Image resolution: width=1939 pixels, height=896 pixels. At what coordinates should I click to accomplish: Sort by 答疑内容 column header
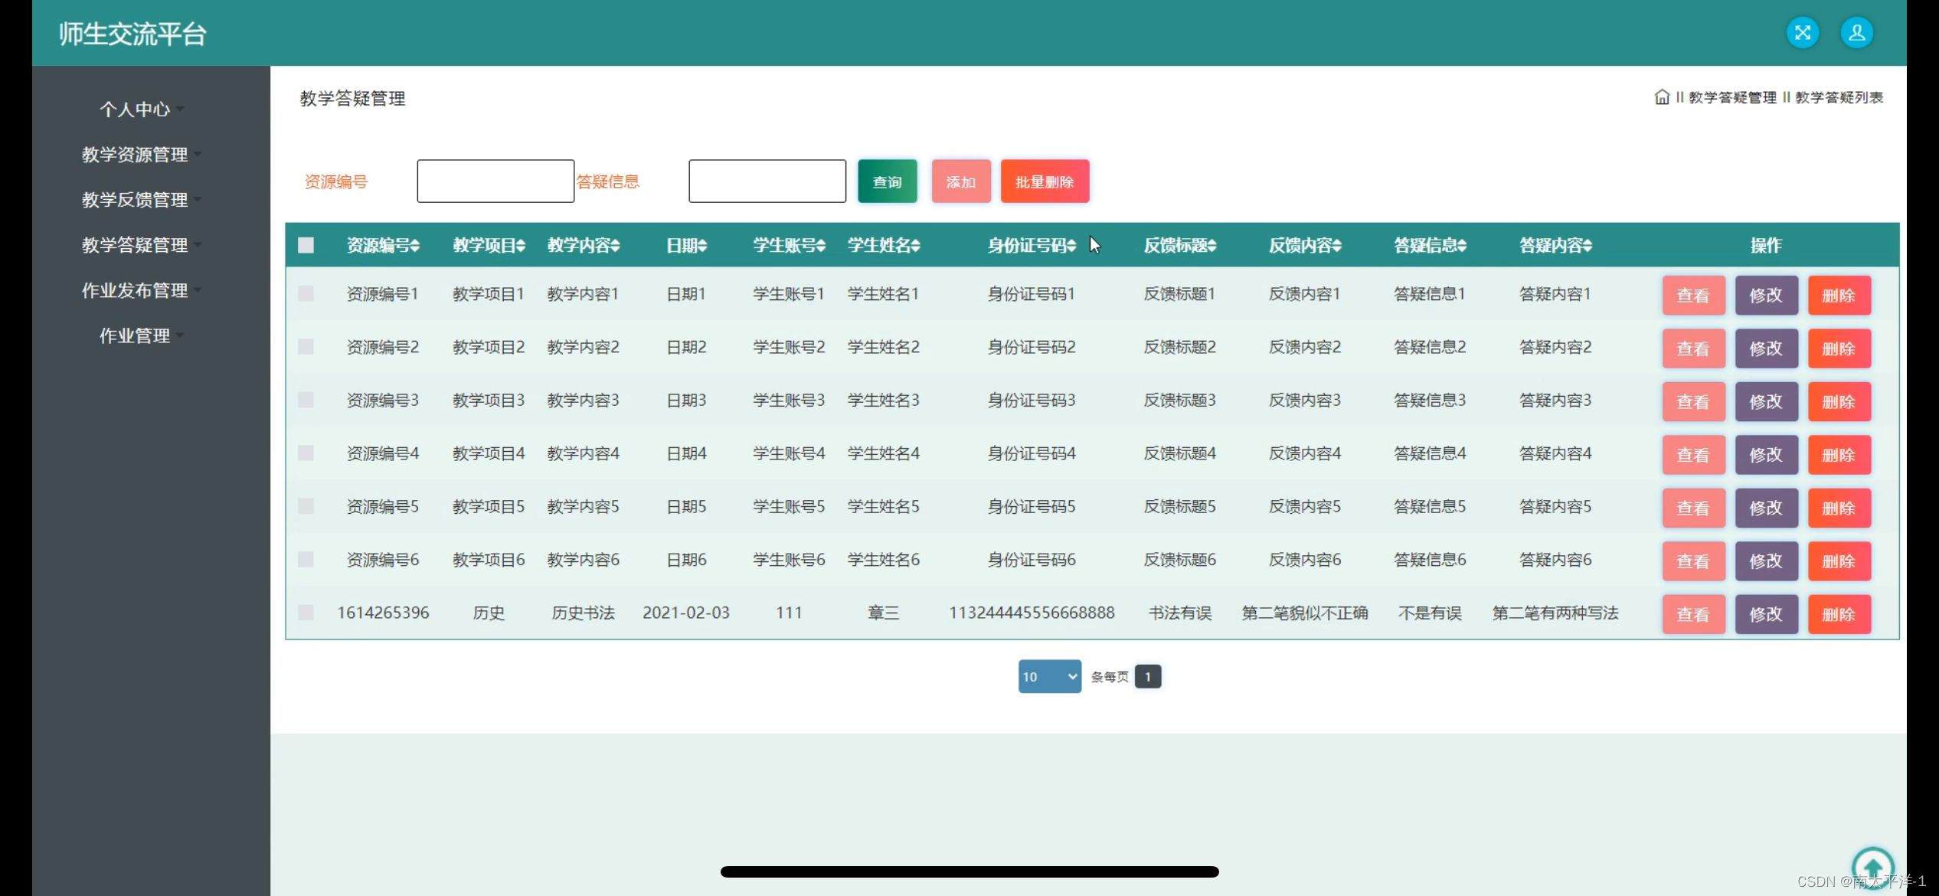[x=1555, y=246]
